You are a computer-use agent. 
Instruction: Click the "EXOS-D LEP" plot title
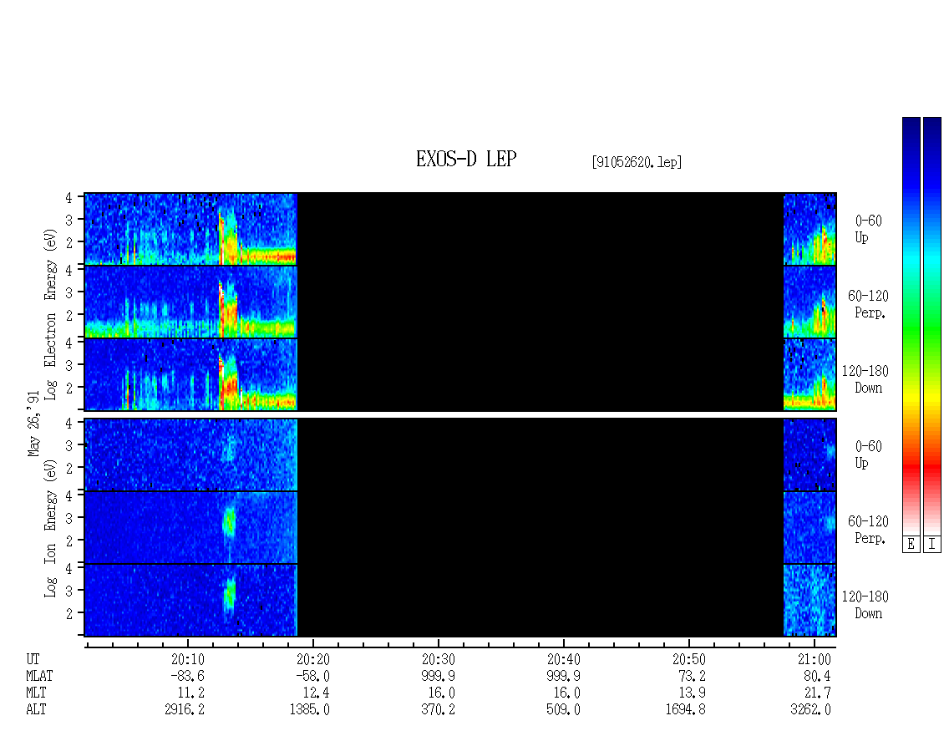(x=466, y=159)
